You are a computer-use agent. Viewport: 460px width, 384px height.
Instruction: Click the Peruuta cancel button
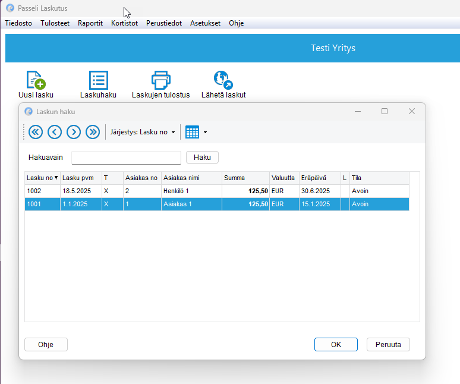(x=388, y=344)
